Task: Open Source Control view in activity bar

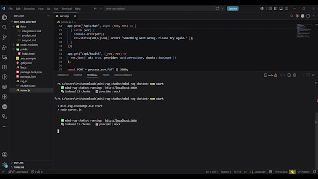Action: click(x=5, y=37)
